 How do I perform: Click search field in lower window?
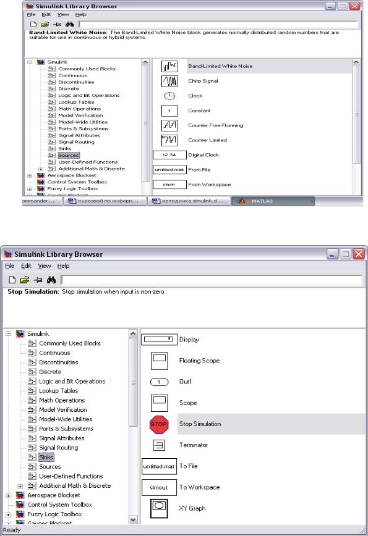point(212,280)
